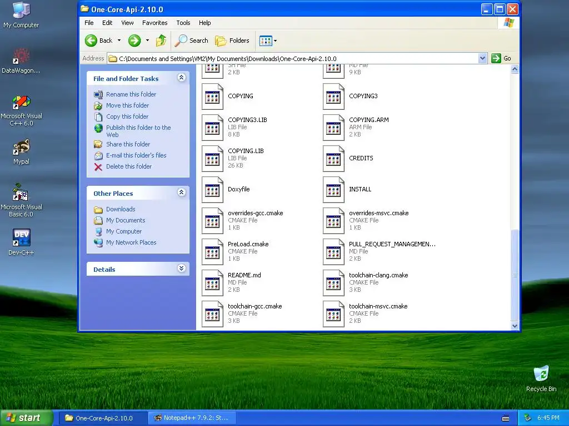The height and width of the screenshot is (426, 569).
Task: Open the Back history dropdown arrow
Action: pyautogui.click(x=119, y=40)
